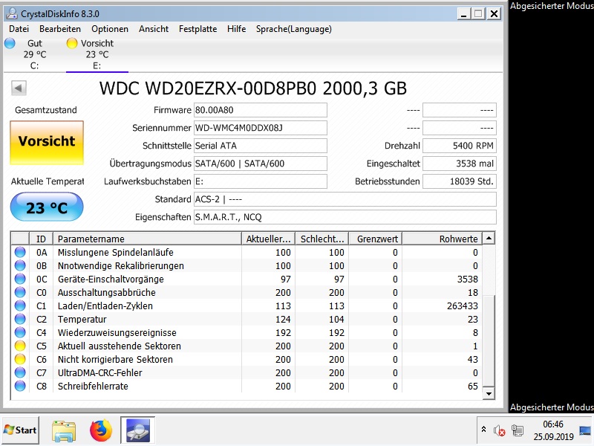Open the Windows Start menu
The width and height of the screenshot is (594, 446).
click(x=20, y=430)
